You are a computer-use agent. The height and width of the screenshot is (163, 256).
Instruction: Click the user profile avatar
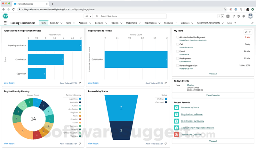pos(250,16)
